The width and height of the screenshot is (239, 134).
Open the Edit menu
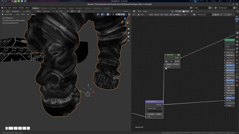tap(10, 8)
